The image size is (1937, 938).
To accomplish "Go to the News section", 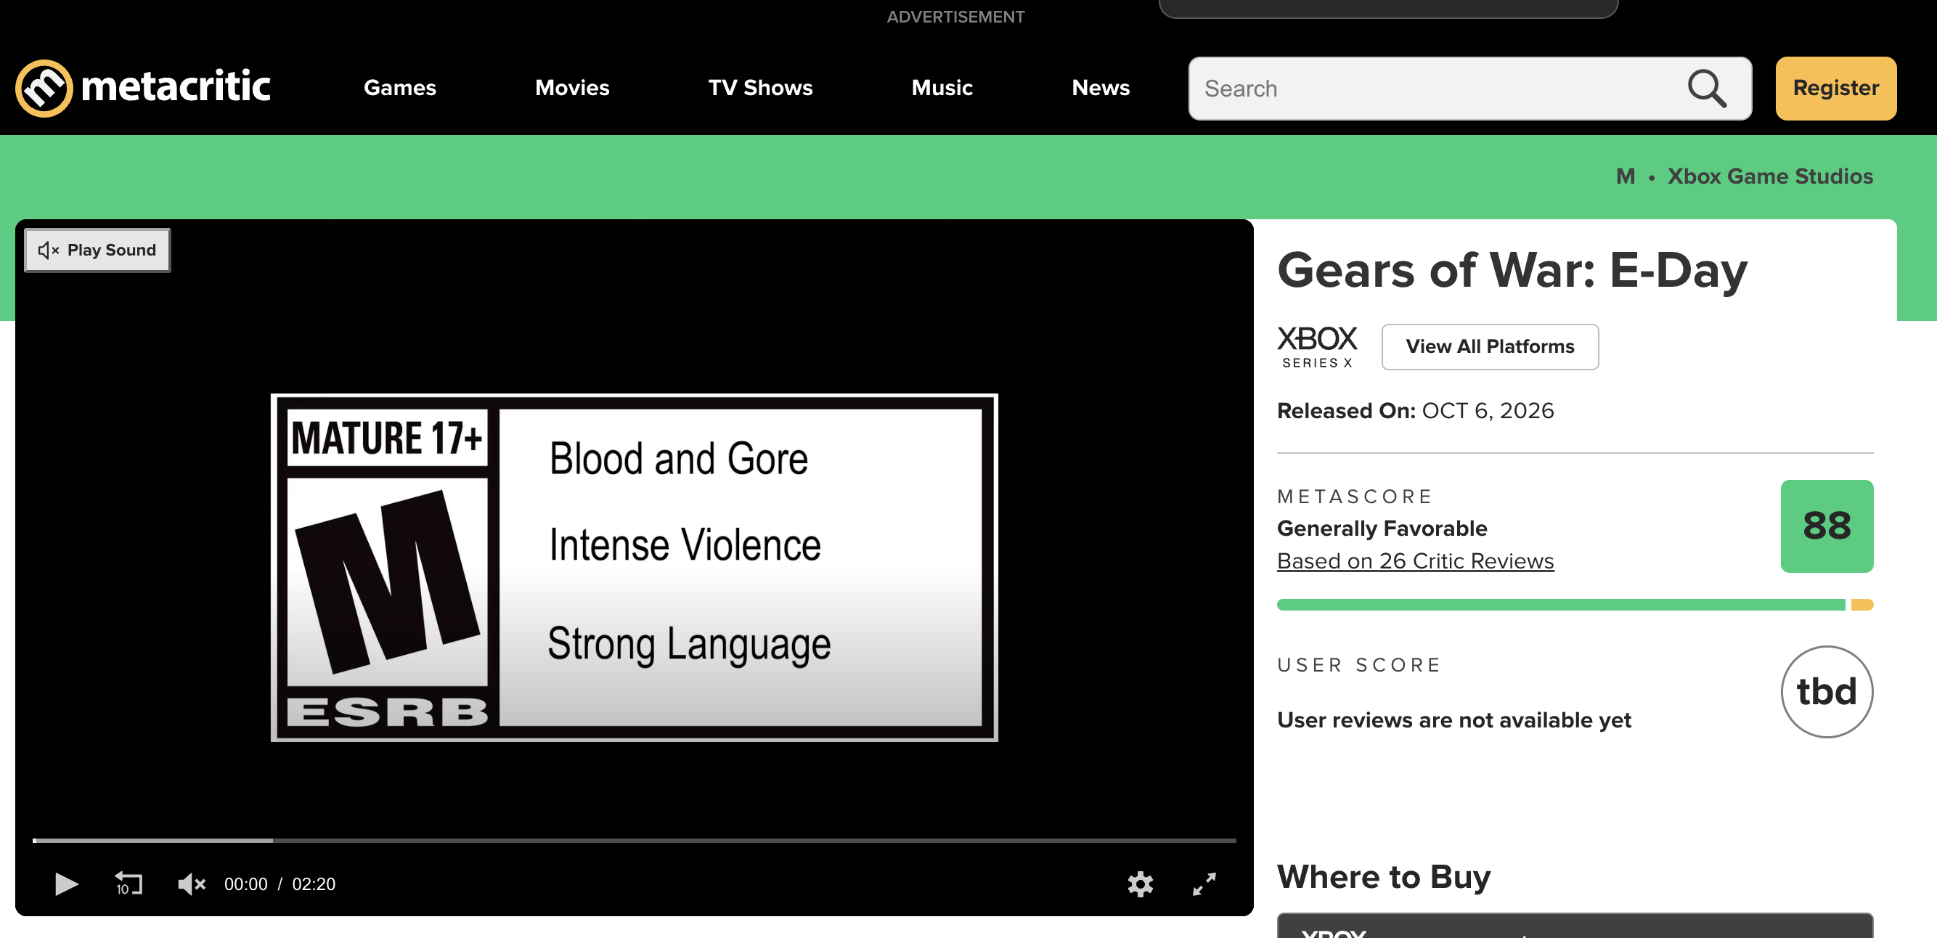I will [1101, 88].
